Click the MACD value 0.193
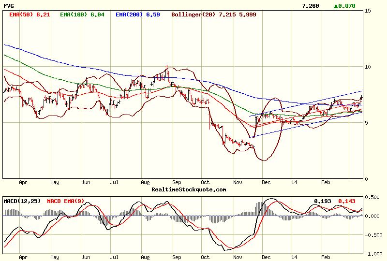 coord(322,201)
